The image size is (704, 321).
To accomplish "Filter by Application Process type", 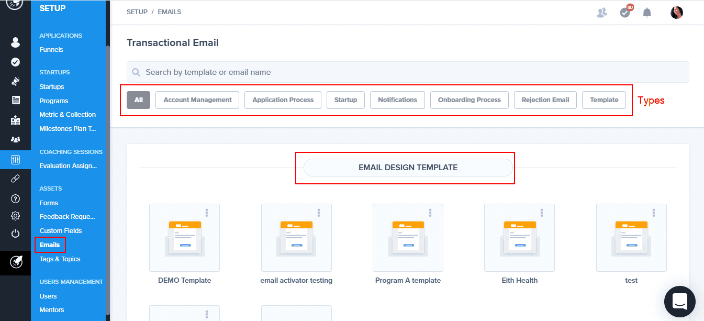I will click(x=283, y=100).
